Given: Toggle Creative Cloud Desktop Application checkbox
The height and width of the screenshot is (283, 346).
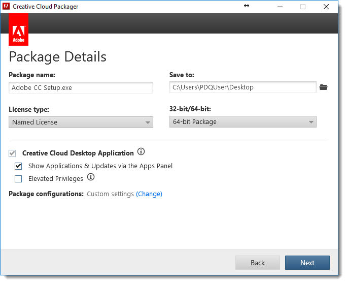Looking at the screenshot, I should click(12, 153).
